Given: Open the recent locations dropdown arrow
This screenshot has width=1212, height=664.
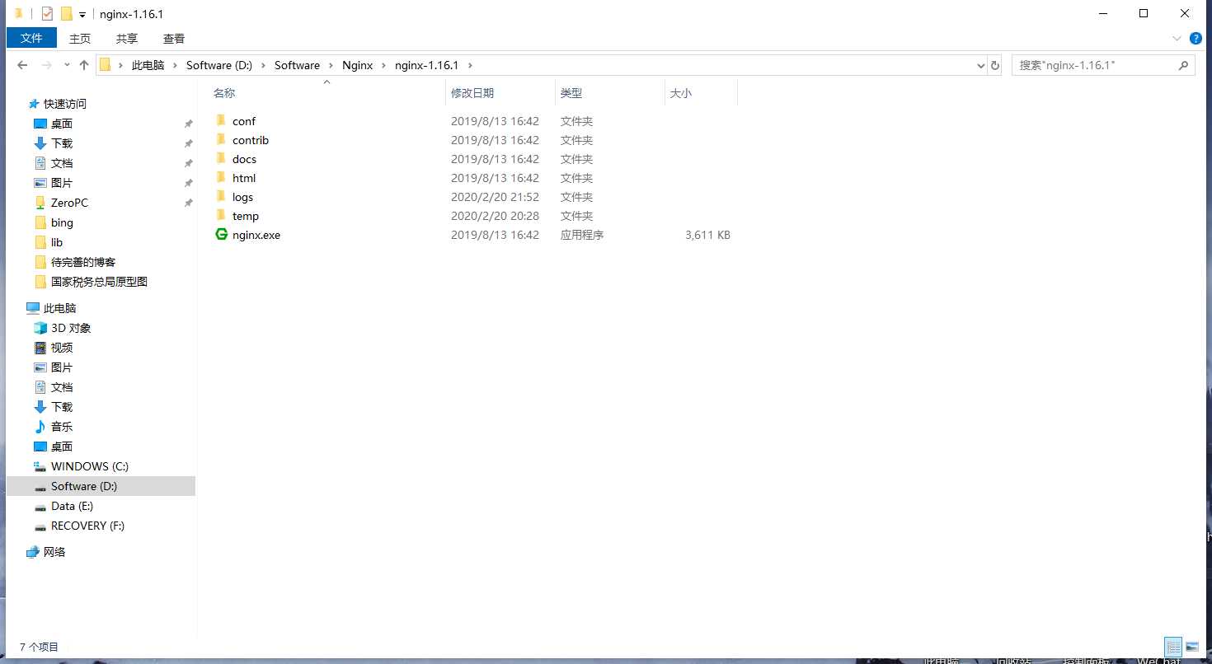Looking at the screenshot, I should (x=67, y=65).
